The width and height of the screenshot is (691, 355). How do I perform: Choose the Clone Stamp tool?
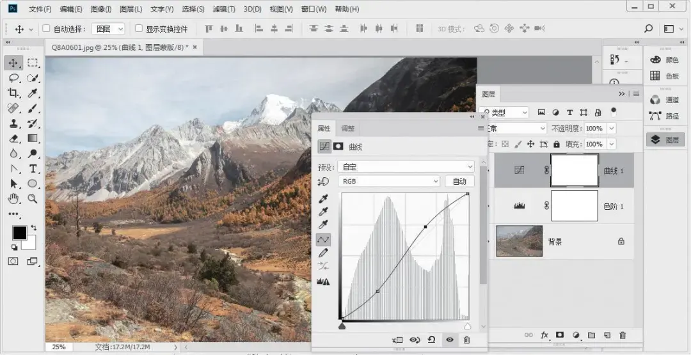[13, 123]
